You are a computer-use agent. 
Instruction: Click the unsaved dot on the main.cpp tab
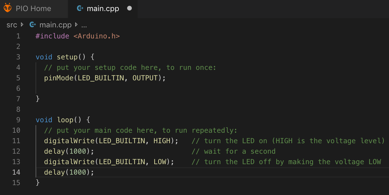129,8
